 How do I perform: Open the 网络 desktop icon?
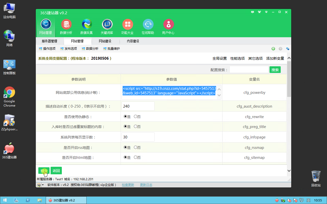[x=9, y=39]
